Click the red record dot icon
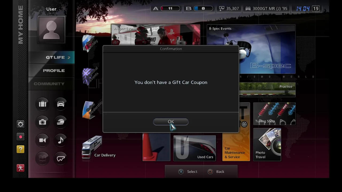342x192 pixels. tap(20, 137)
